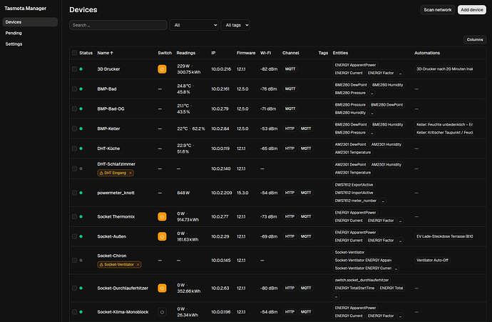This screenshot has width=492, height=322.
Task: Check the powermeter_knott row checkbox
Action: pyautogui.click(x=74, y=193)
